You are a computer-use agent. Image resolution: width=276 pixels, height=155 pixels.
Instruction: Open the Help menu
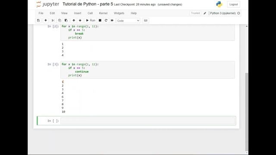point(134,13)
